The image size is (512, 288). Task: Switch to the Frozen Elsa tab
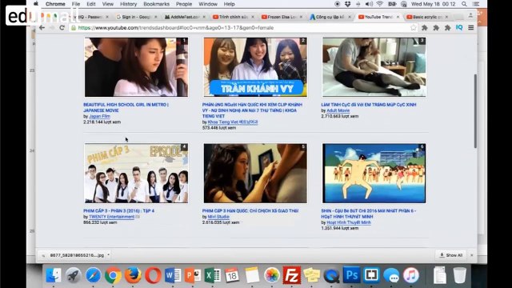point(282,17)
